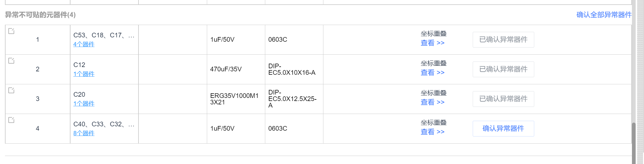The width and height of the screenshot is (644, 164).
Task: Click edit icon in row 1
Action: point(11,31)
